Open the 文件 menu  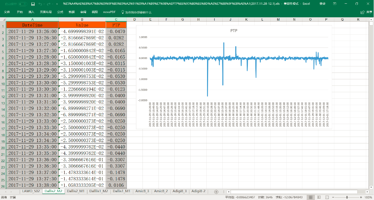tap(7, 12)
